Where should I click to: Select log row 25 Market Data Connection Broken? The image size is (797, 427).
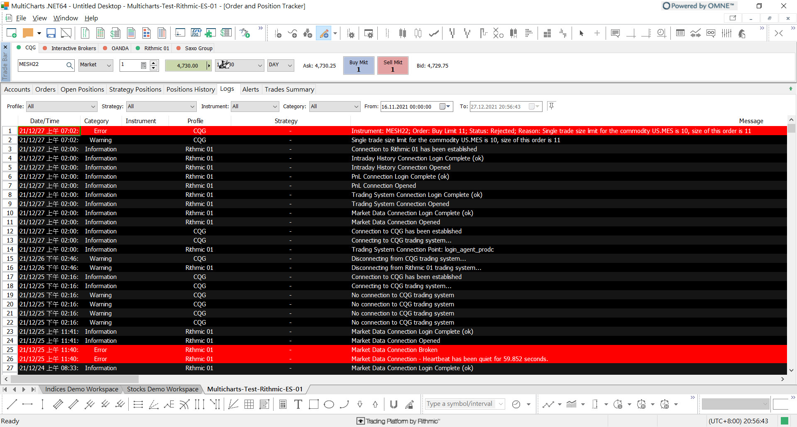click(x=394, y=350)
